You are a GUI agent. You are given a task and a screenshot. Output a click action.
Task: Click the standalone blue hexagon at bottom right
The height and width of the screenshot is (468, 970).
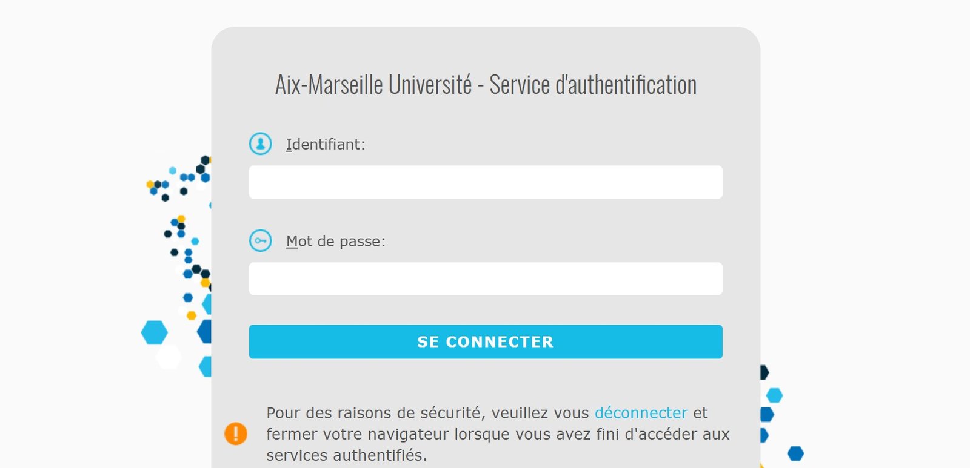pyautogui.click(x=795, y=453)
